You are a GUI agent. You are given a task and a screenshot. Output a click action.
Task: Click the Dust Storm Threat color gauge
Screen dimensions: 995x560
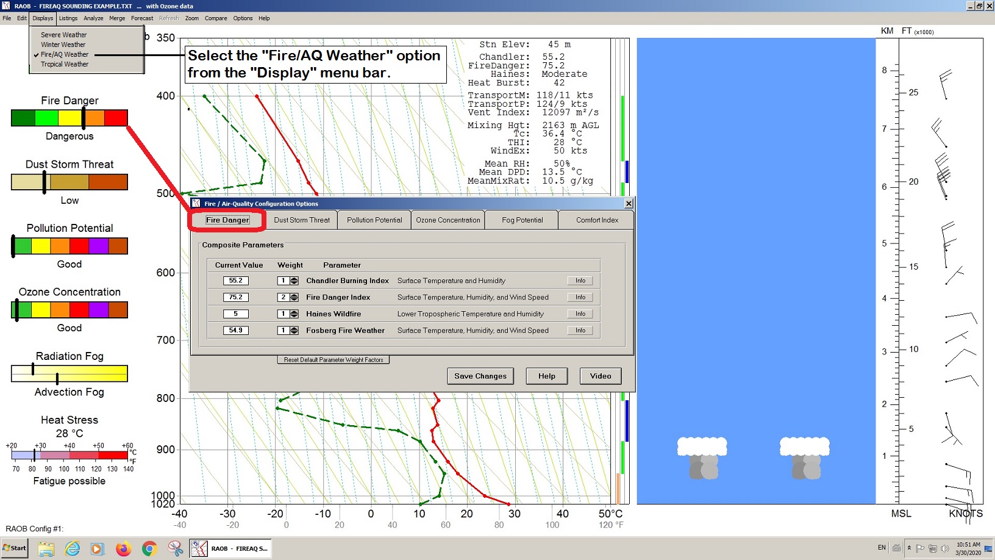[x=70, y=182]
